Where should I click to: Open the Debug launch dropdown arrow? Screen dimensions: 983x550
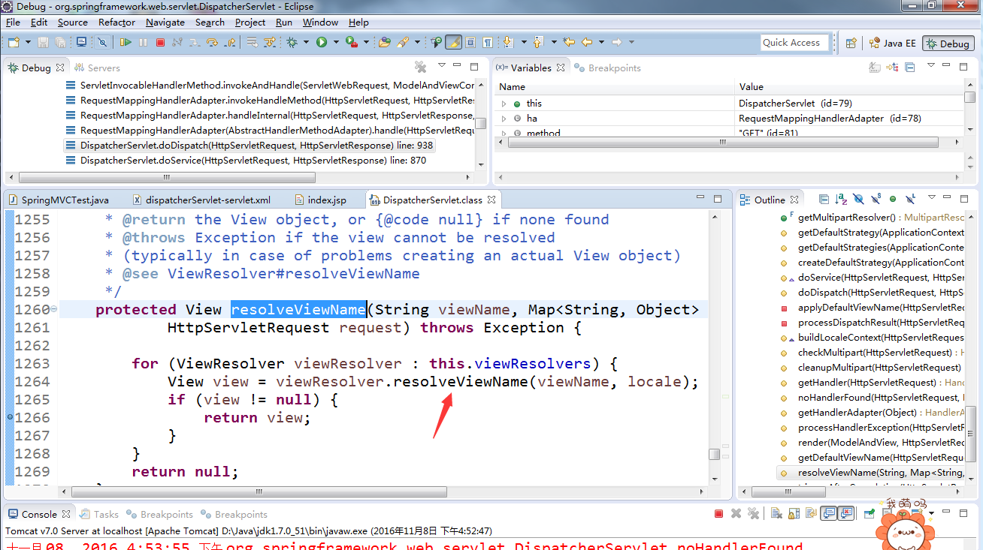306,42
